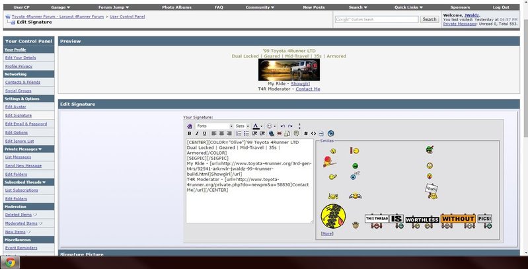
Task: Redo the last edit
Action: (290, 126)
